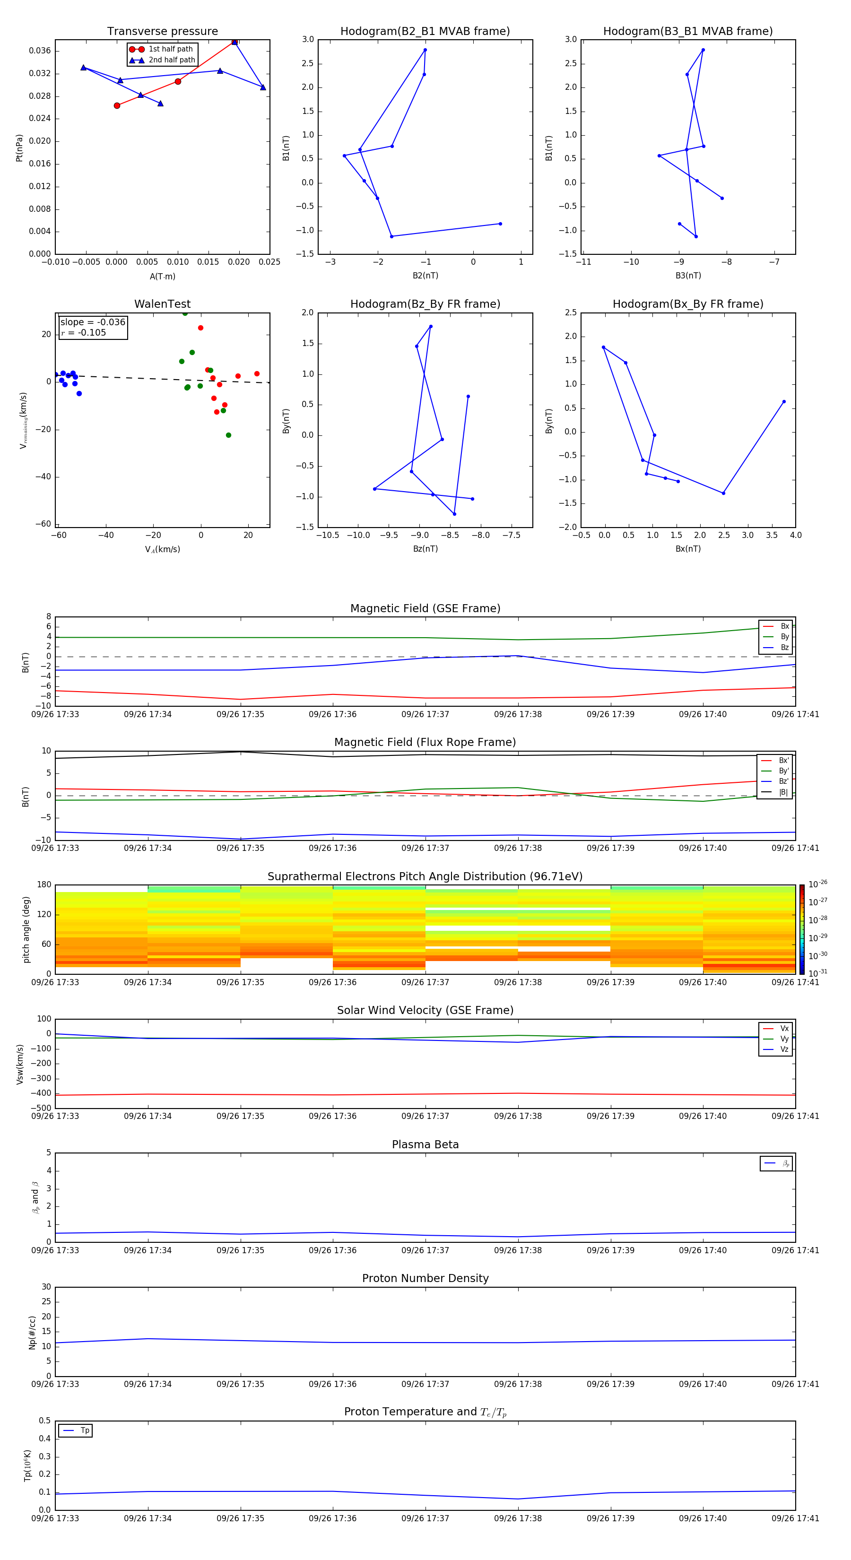This screenshot has width=851, height=1560.
Task: Click the beta_p legend in Plasma Beta panel
Action: click(x=776, y=1163)
